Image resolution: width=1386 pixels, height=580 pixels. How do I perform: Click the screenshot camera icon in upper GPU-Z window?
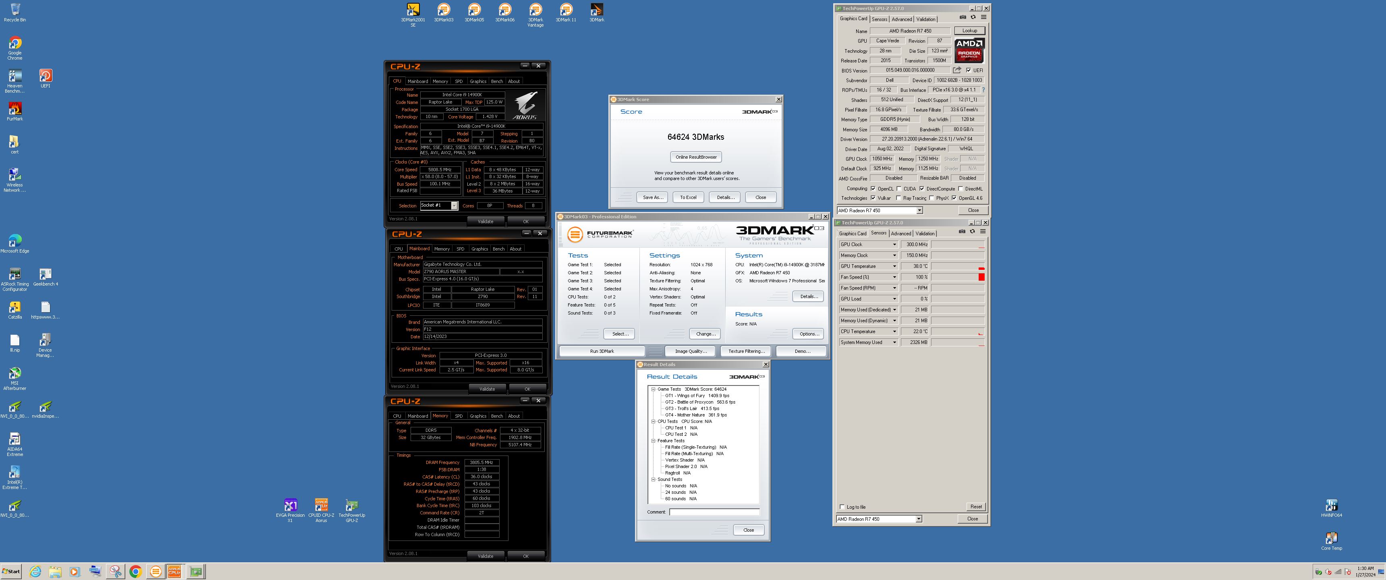(x=963, y=17)
